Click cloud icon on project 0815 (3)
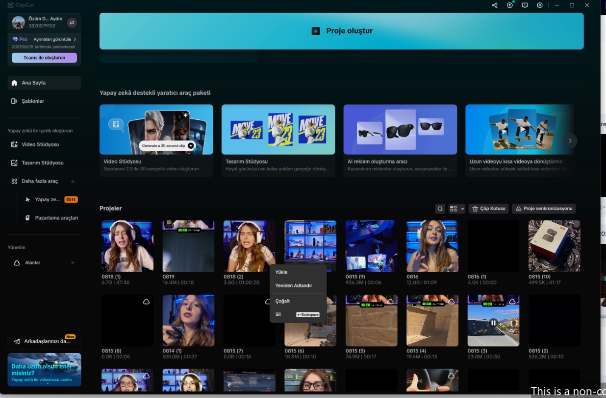606x398 pixels. point(512,302)
